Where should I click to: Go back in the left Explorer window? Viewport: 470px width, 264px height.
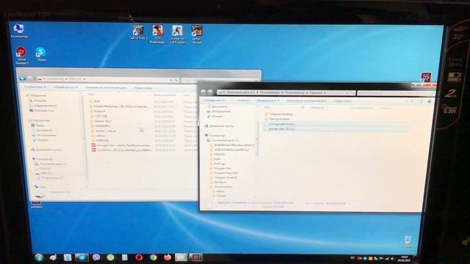click(23, 78)
